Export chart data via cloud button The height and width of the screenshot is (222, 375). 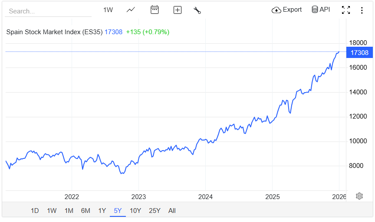pos(286,10)
